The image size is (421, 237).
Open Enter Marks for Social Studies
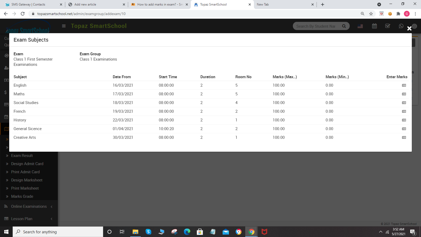(x=404, y=103)
